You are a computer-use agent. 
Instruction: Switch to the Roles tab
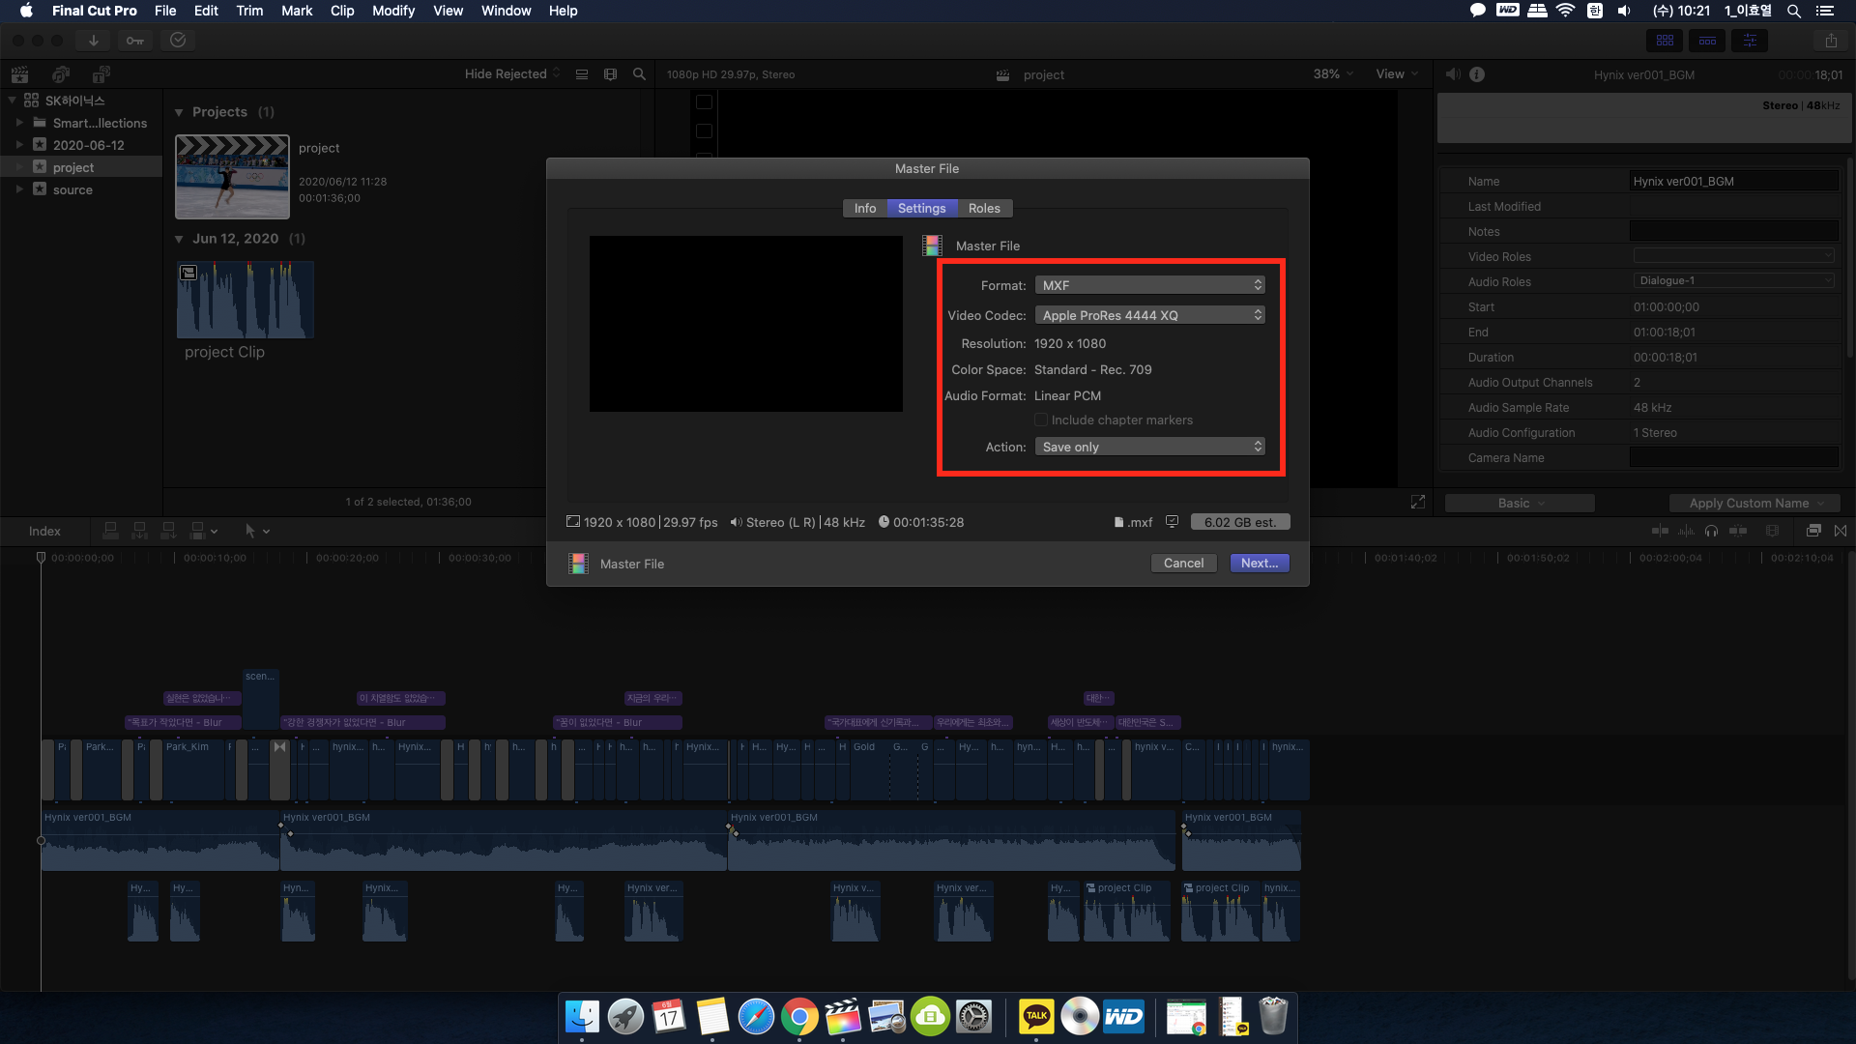tap(984, 208)
